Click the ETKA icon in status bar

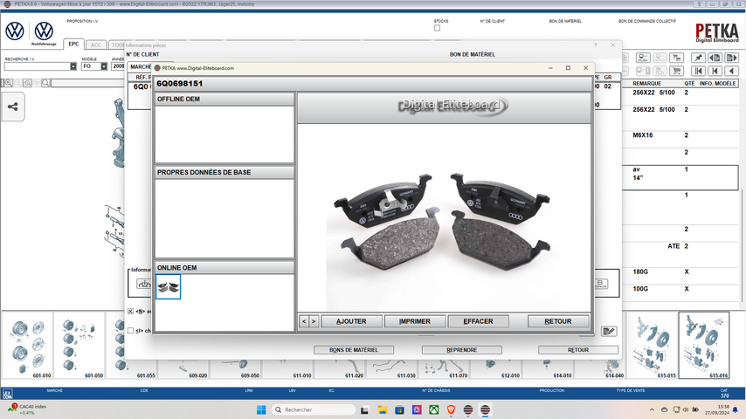7,394
